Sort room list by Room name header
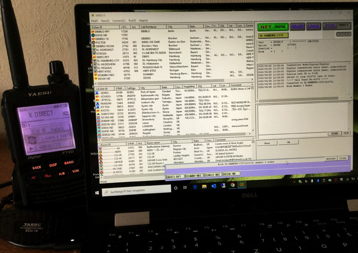 pos(158,143)
